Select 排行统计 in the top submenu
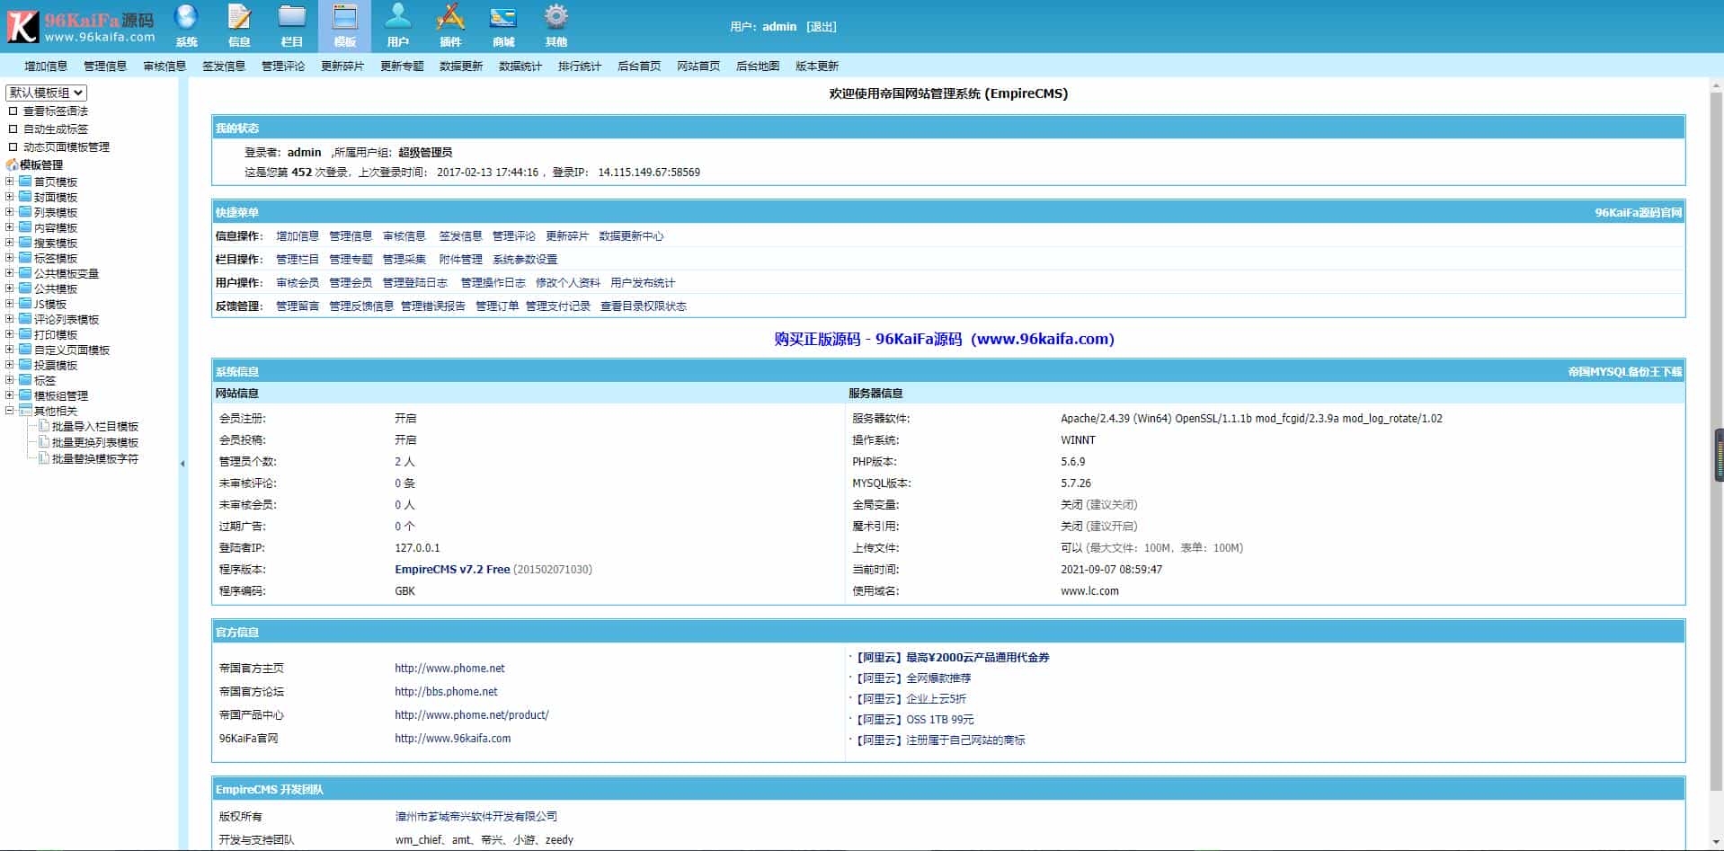 coord(580,66)
